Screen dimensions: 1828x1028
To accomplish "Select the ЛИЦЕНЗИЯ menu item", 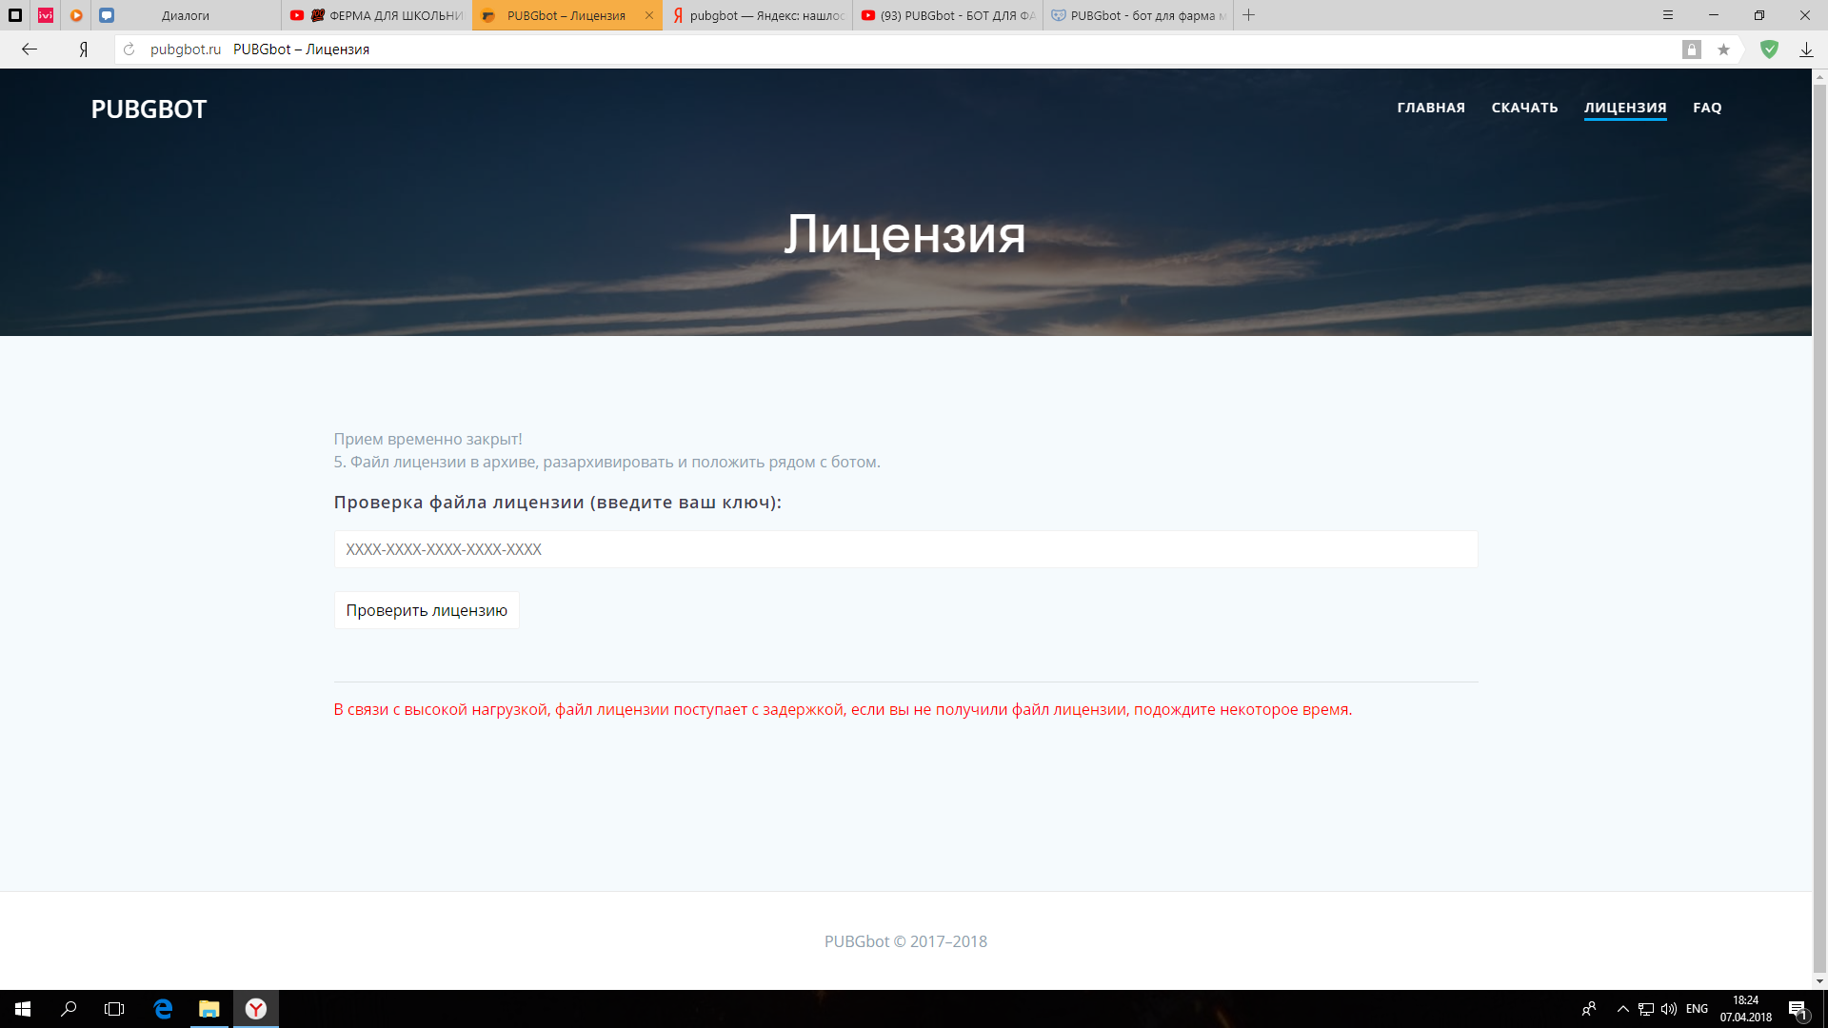I will [1625, 108].
